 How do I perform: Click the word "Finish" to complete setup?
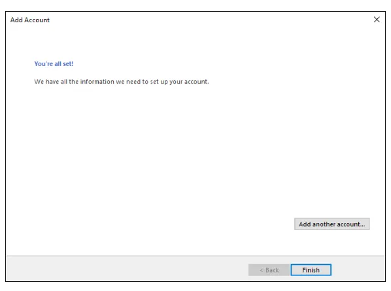point(311,270)
